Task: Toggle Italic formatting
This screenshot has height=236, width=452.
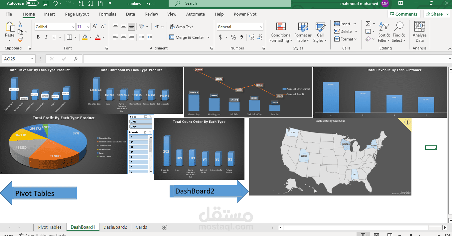Action: [46, 37]
